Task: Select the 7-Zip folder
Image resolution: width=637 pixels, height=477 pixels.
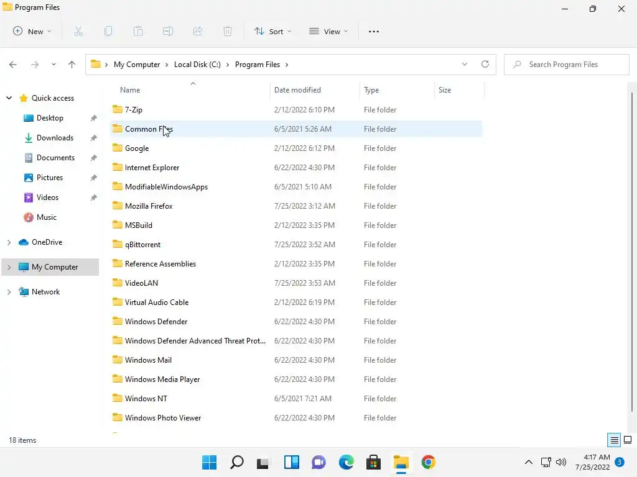Action: point(296,110)
